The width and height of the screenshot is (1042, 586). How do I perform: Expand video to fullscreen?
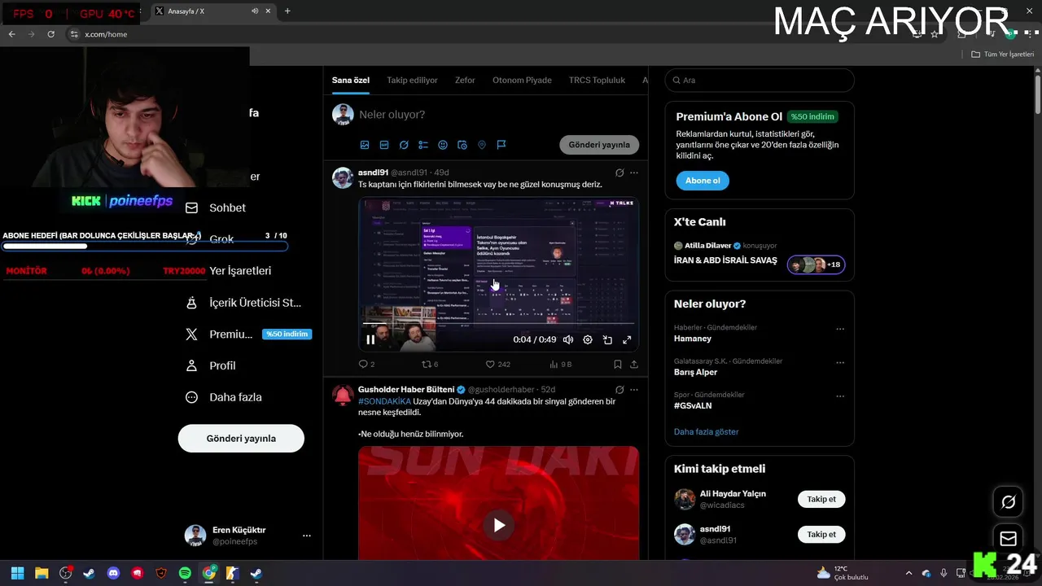627,339
